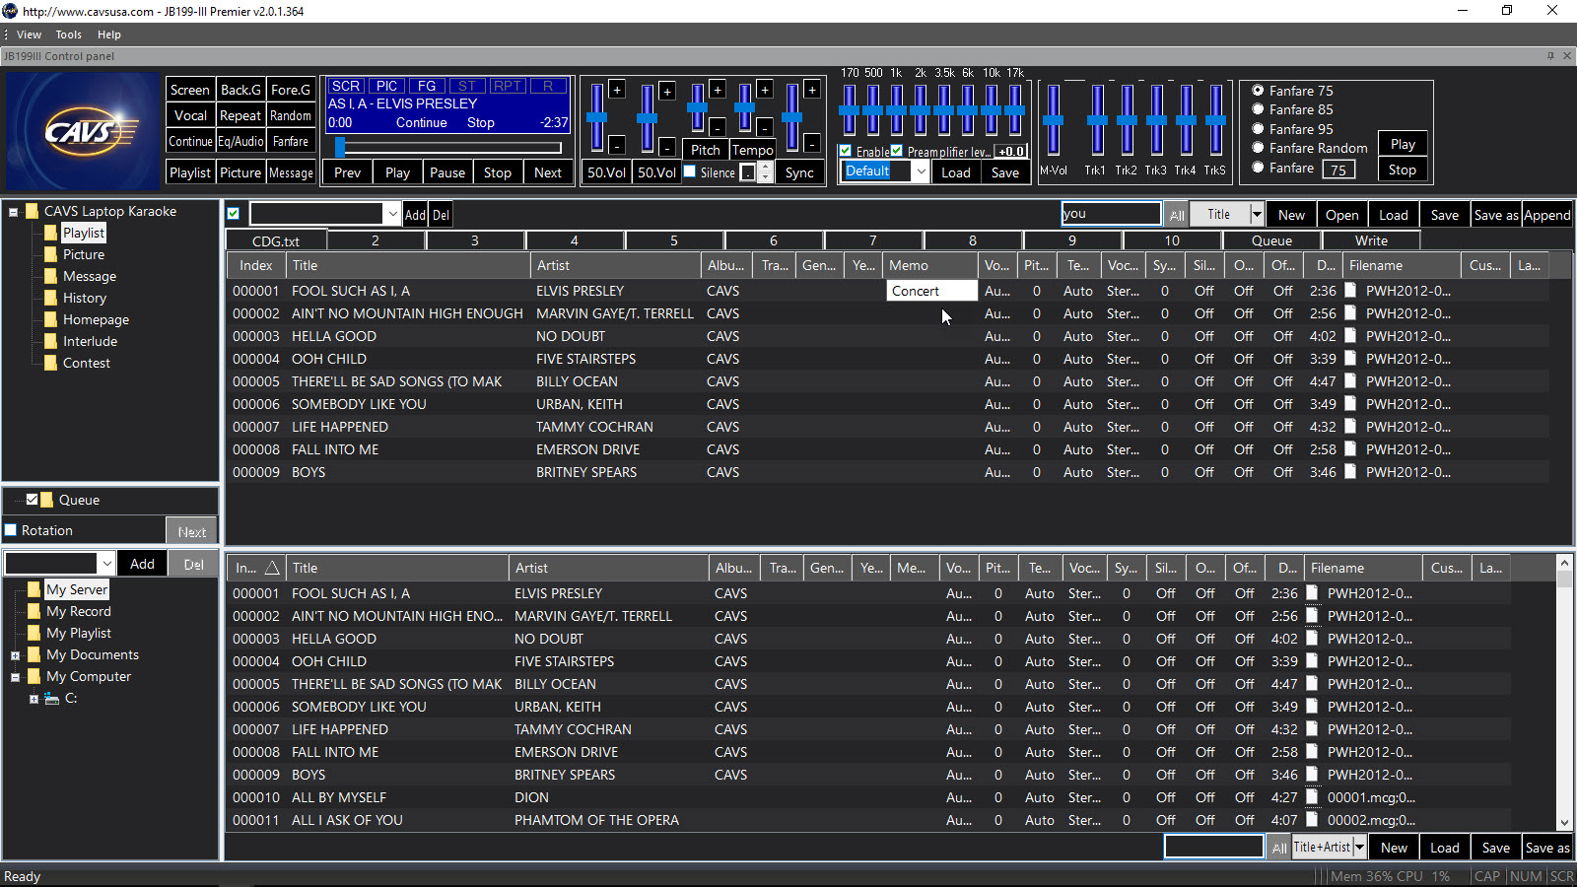Toggle the PIC indicator in the display

387,86
